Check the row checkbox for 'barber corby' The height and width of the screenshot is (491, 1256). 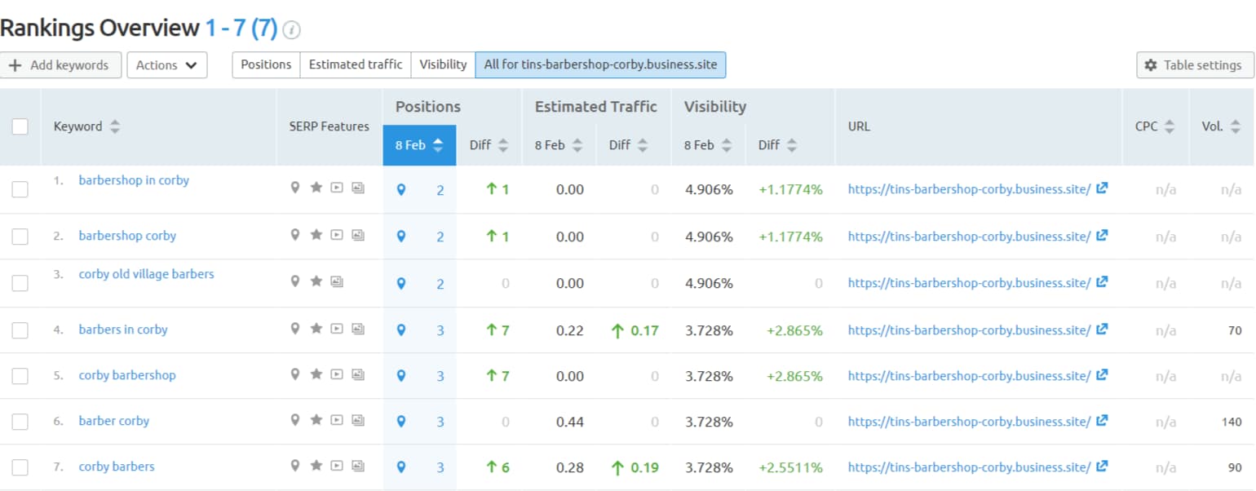click(x=21, y=420)
